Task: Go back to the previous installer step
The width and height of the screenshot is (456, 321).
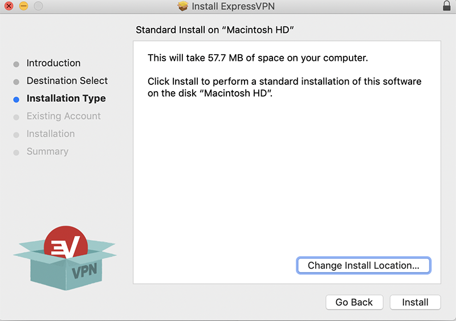Action: pyautogui.click(x=354, y=302)
